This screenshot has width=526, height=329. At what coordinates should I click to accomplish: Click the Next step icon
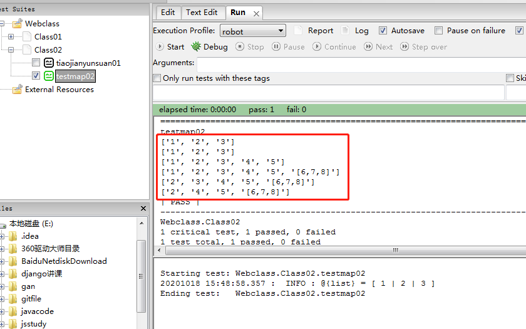pos(368,46)
